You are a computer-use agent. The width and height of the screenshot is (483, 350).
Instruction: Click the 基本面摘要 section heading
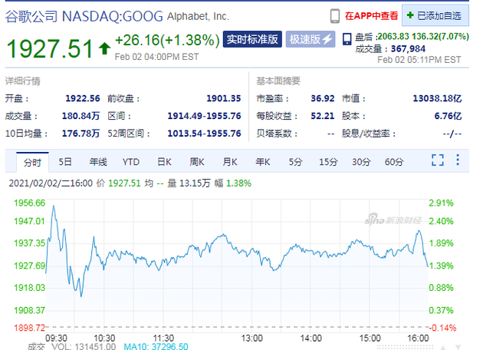[278, 81]
